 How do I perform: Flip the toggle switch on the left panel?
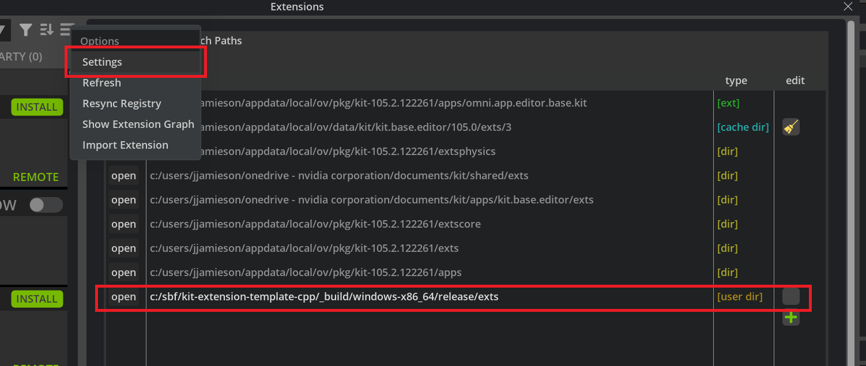(x=46, y=205)
